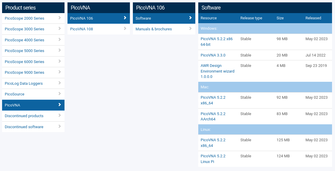
Task: Download PicoVNA 3.3.0
Action: tap(213, 55)
